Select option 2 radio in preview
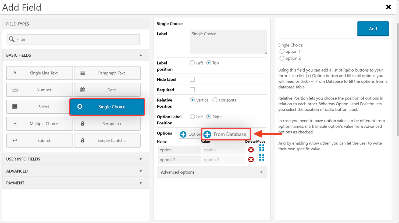 tap(282, 58)
